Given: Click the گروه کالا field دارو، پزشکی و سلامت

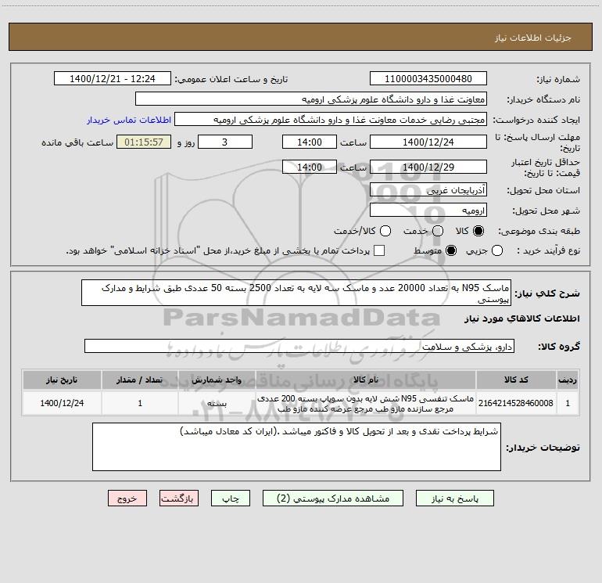Looking at the screenshot, I should 299,346.
